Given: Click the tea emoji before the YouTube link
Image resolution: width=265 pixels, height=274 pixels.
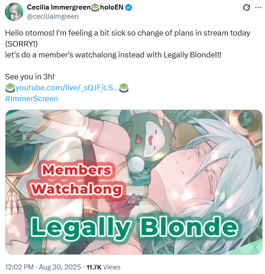Looking at the screenshot, I should [10, 88].
